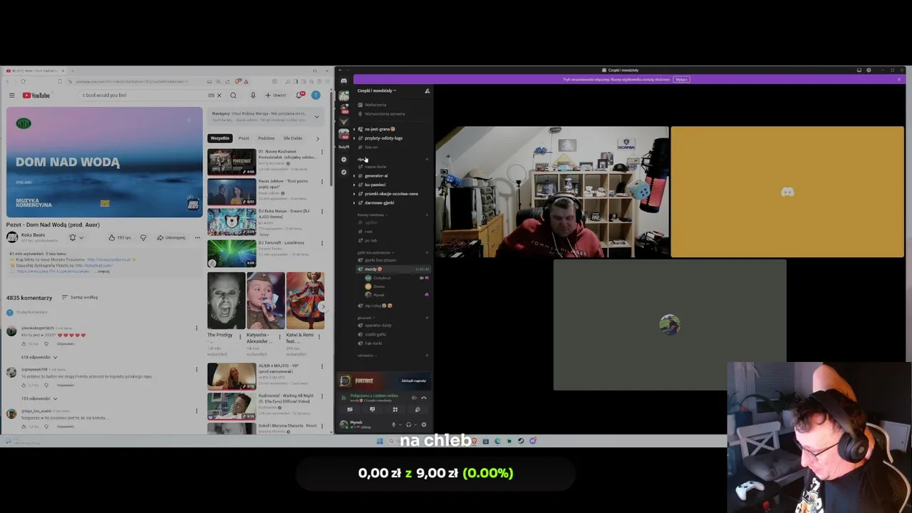Open przyloty-odloty-logs channel
Image resolution: width=912 pixels, height=513 pixels.
click(383, 138)
